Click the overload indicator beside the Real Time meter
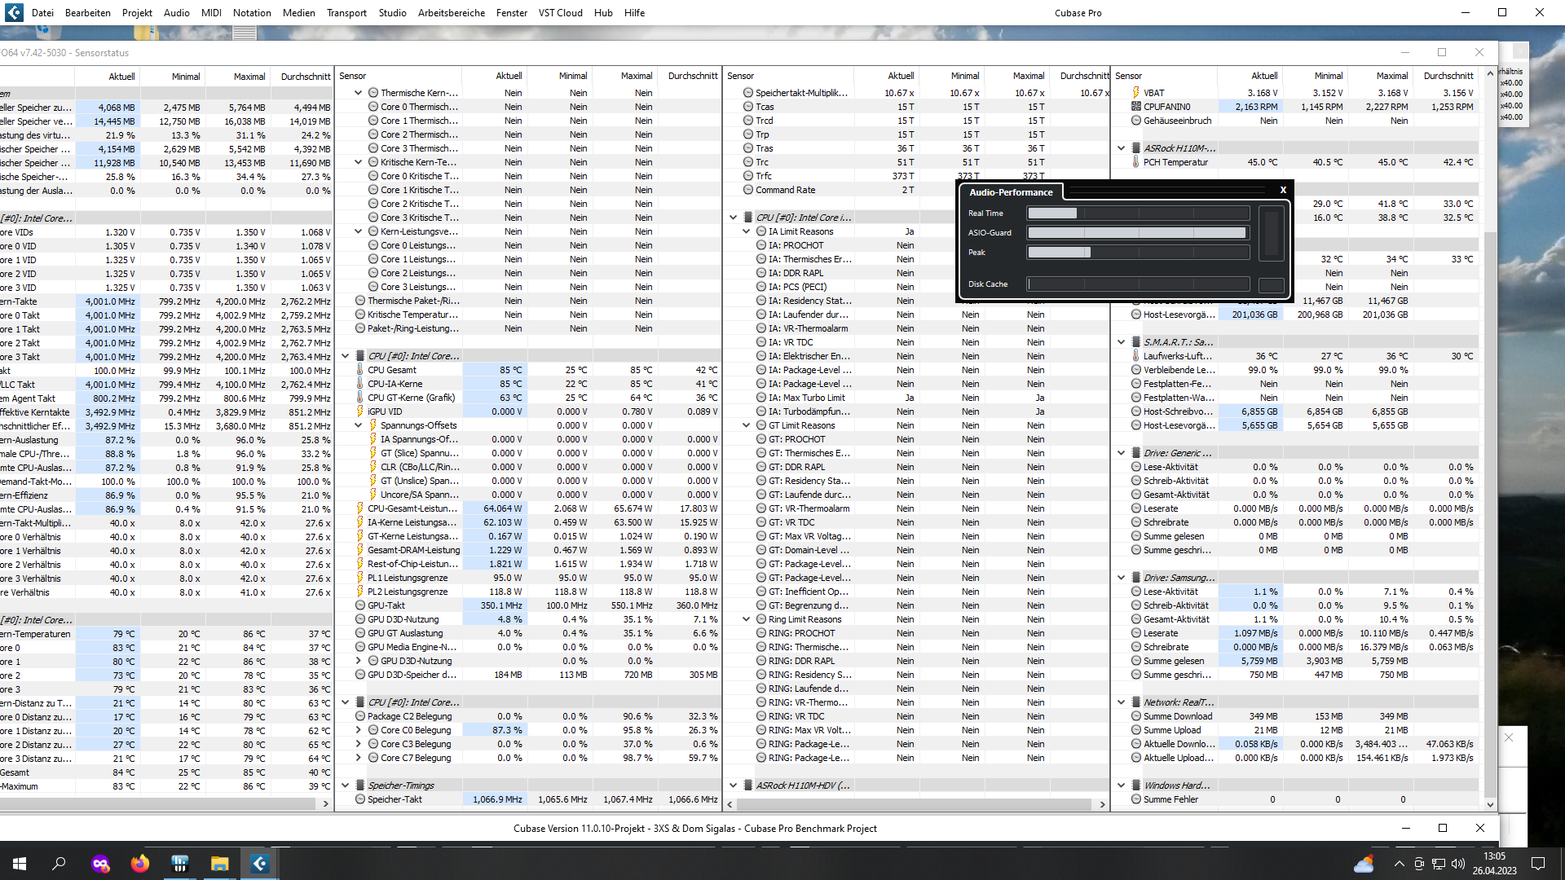The width and height of the screenshot is (1565, 880). coord(1271,233)
